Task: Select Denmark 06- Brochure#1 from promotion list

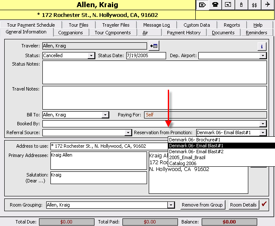Action: coord(195,140)
